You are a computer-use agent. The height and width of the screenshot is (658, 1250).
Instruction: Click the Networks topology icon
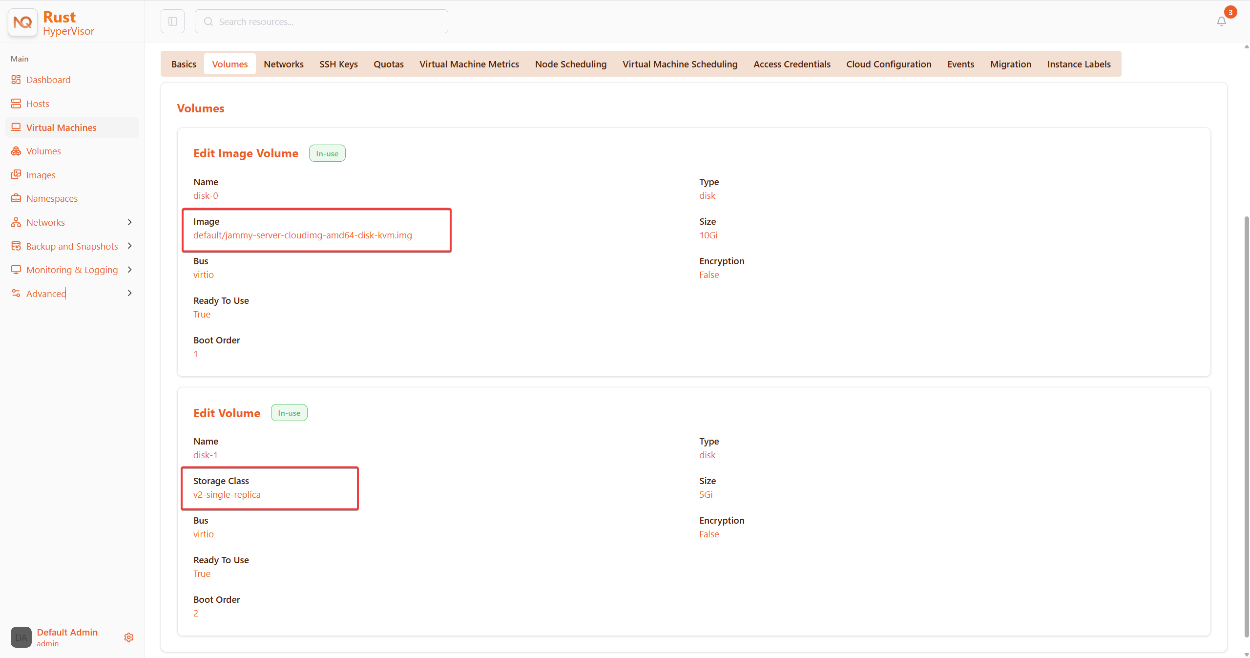[x=16, y=222]
